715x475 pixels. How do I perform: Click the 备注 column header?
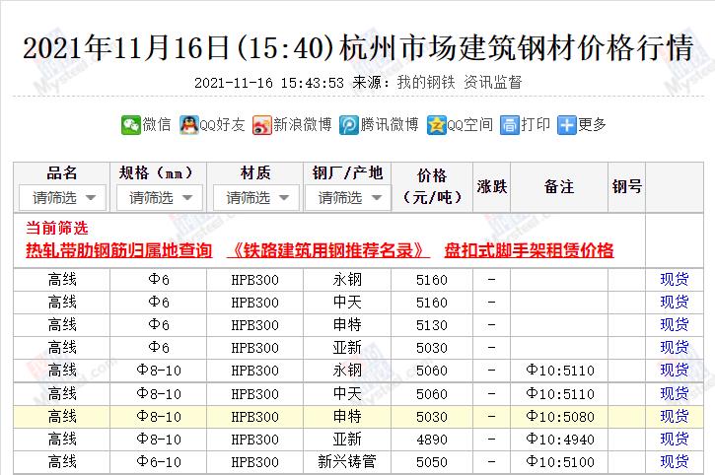click(x=559, y=186)
